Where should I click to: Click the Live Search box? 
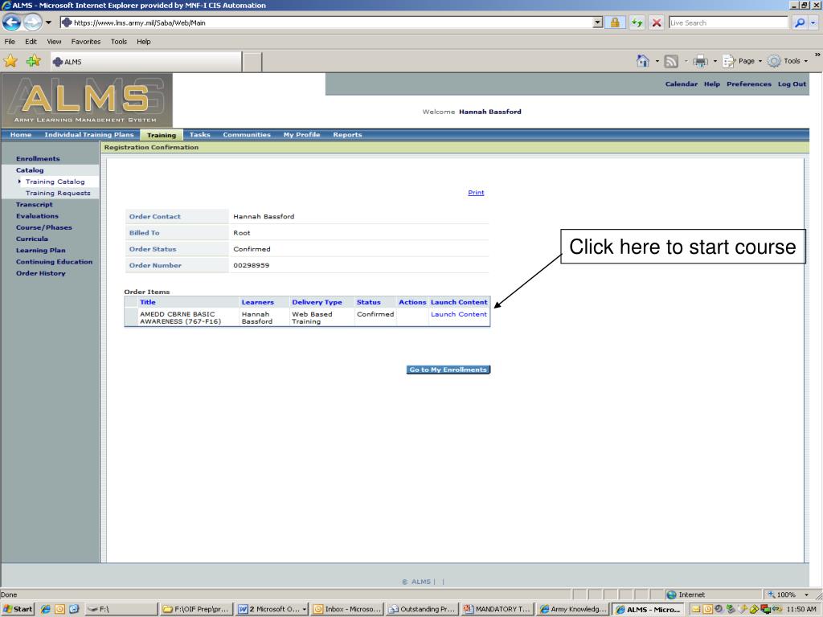728,22
